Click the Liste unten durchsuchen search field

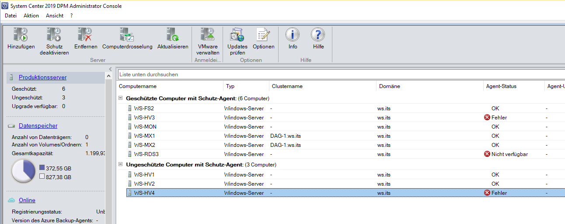click(341, 75)
